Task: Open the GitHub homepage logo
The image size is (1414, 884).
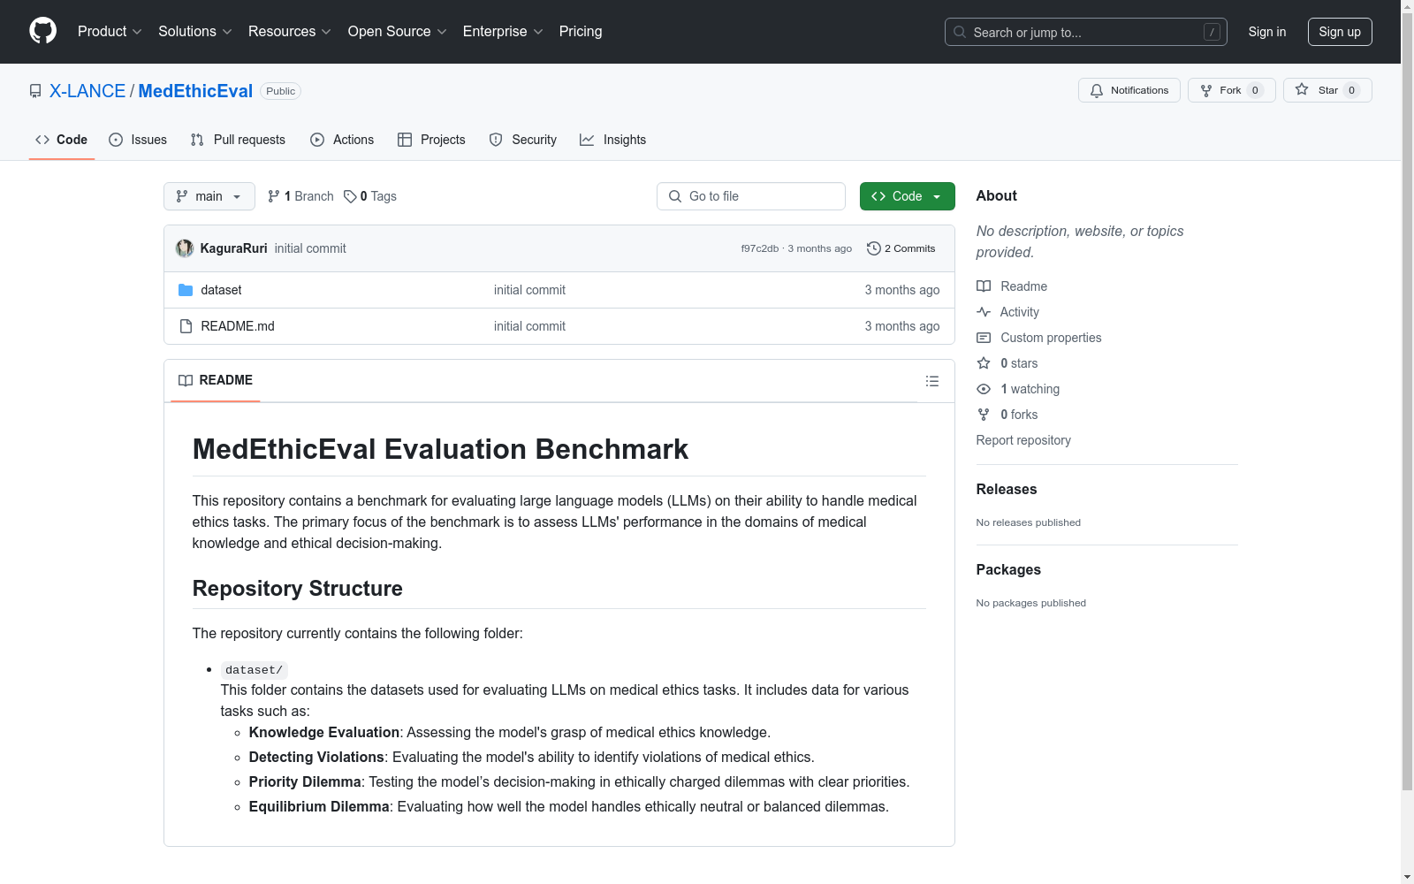Action: click(42, 31)
